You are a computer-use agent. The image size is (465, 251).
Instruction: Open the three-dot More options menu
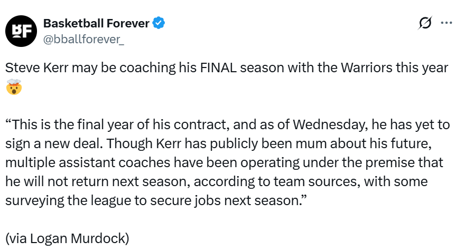[x=447, y=23]
